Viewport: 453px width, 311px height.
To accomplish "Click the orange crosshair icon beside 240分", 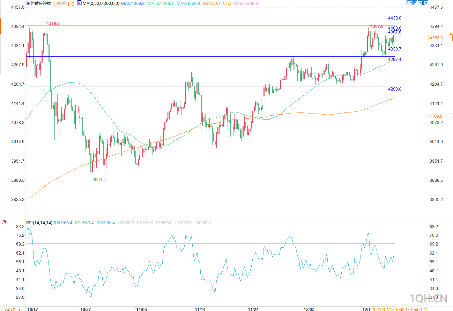I will click(73, 3).
